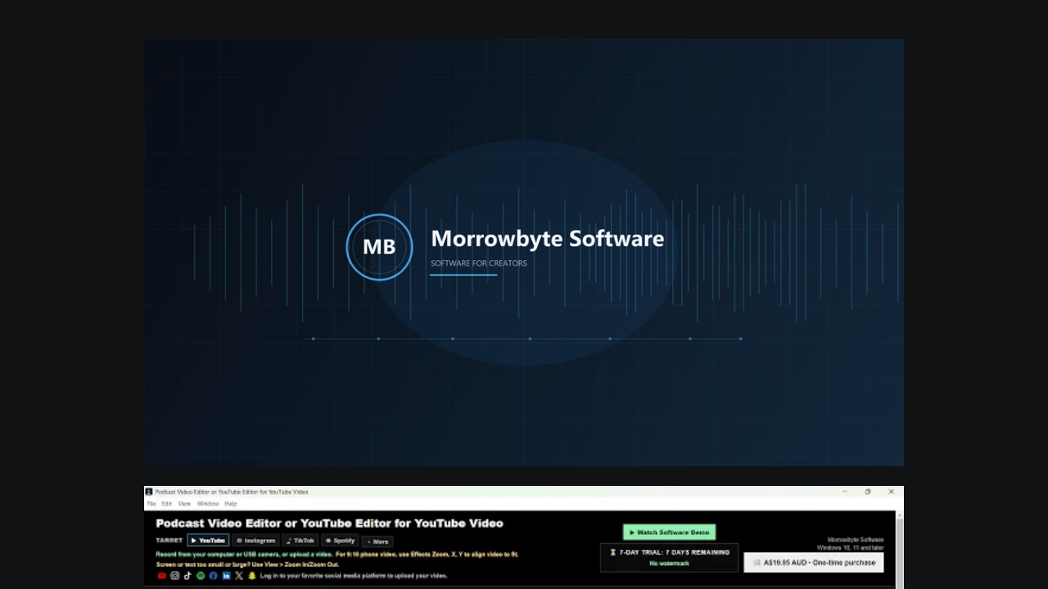Open the Spotify social media icon
The image size is (1048, 589).
pos(201,576)
